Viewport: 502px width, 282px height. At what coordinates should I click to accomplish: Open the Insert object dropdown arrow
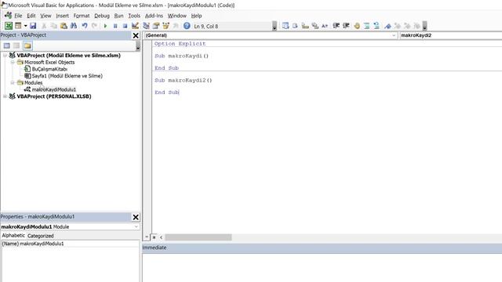point(25,26)
